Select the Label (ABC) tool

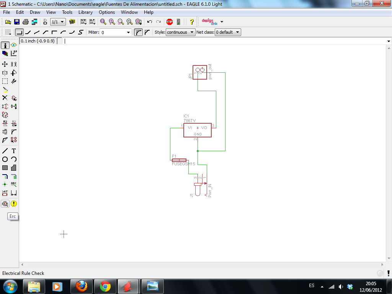click(x=14, y=185)
